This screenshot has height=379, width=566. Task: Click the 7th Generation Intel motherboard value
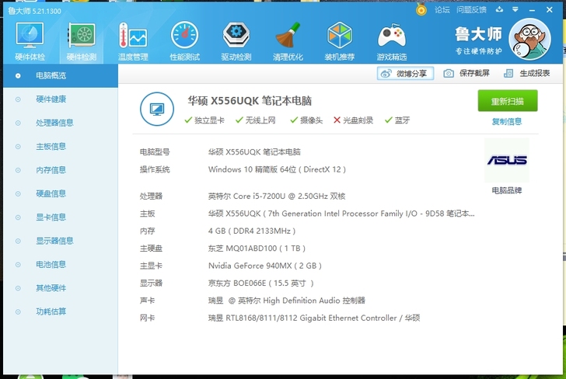point(341,214)
